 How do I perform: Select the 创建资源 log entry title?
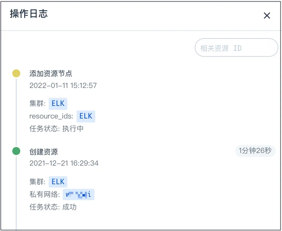pyautogui.click(x=43, y=152)
